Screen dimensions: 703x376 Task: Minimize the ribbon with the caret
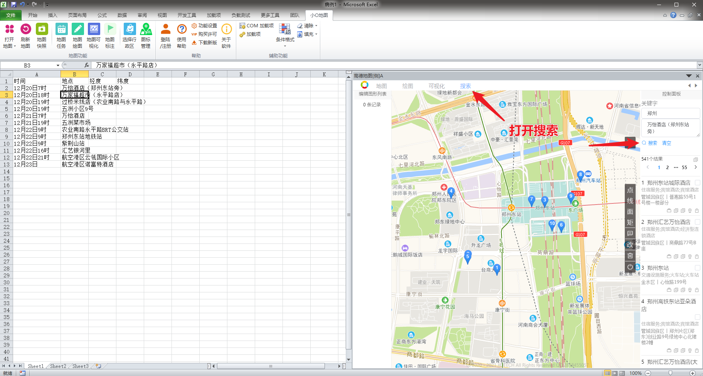pos(665,15)
